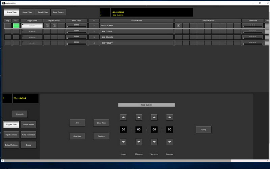Click the Frames value field
The image size is (270, 169).
170,129
